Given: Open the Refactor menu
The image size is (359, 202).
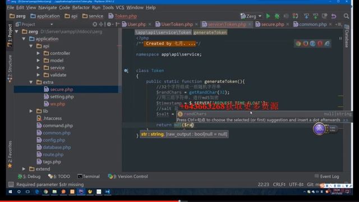Looking at the screenshot, I should click(81, 7).
